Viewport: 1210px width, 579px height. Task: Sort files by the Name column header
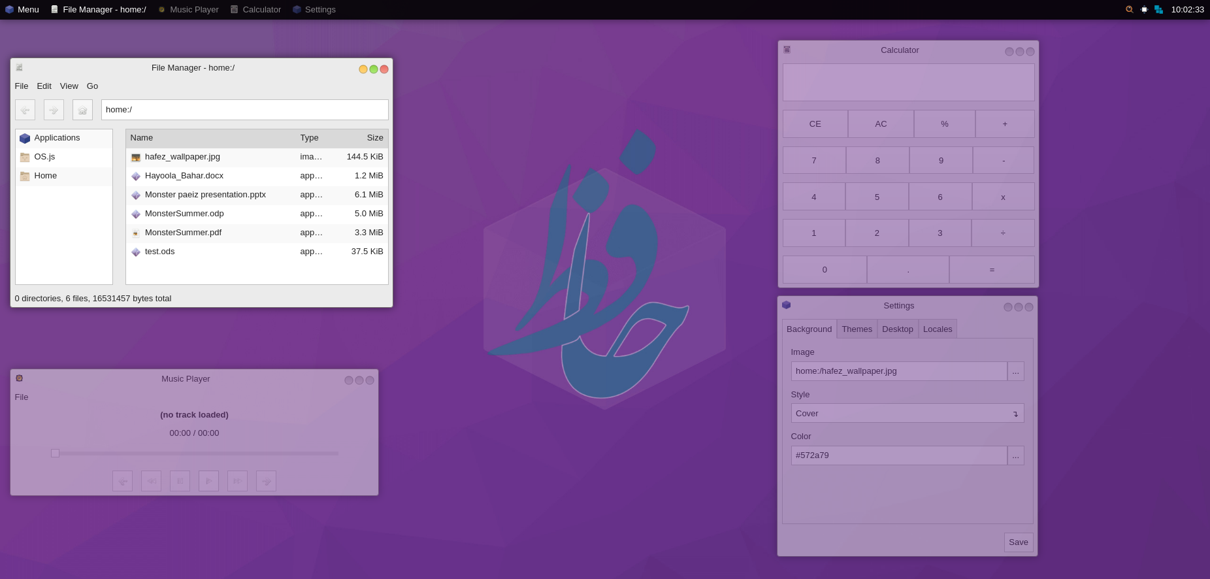[210, 138]
